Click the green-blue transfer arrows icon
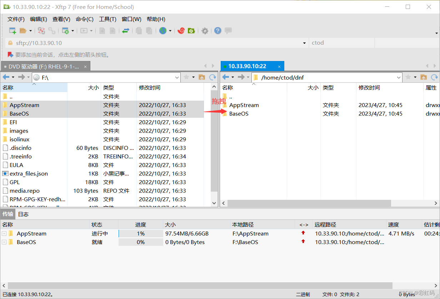The width and height of the screenshot is (440, 299). tap(125, 31)
